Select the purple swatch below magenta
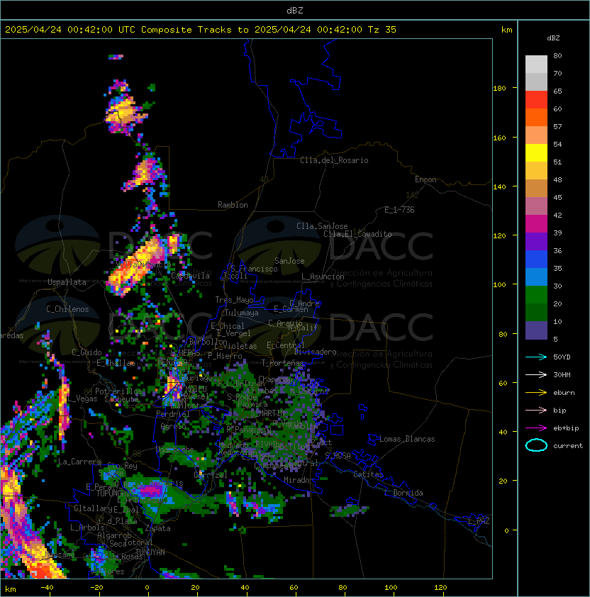Viewport: 590px width, 597px height. click(536, 241)
